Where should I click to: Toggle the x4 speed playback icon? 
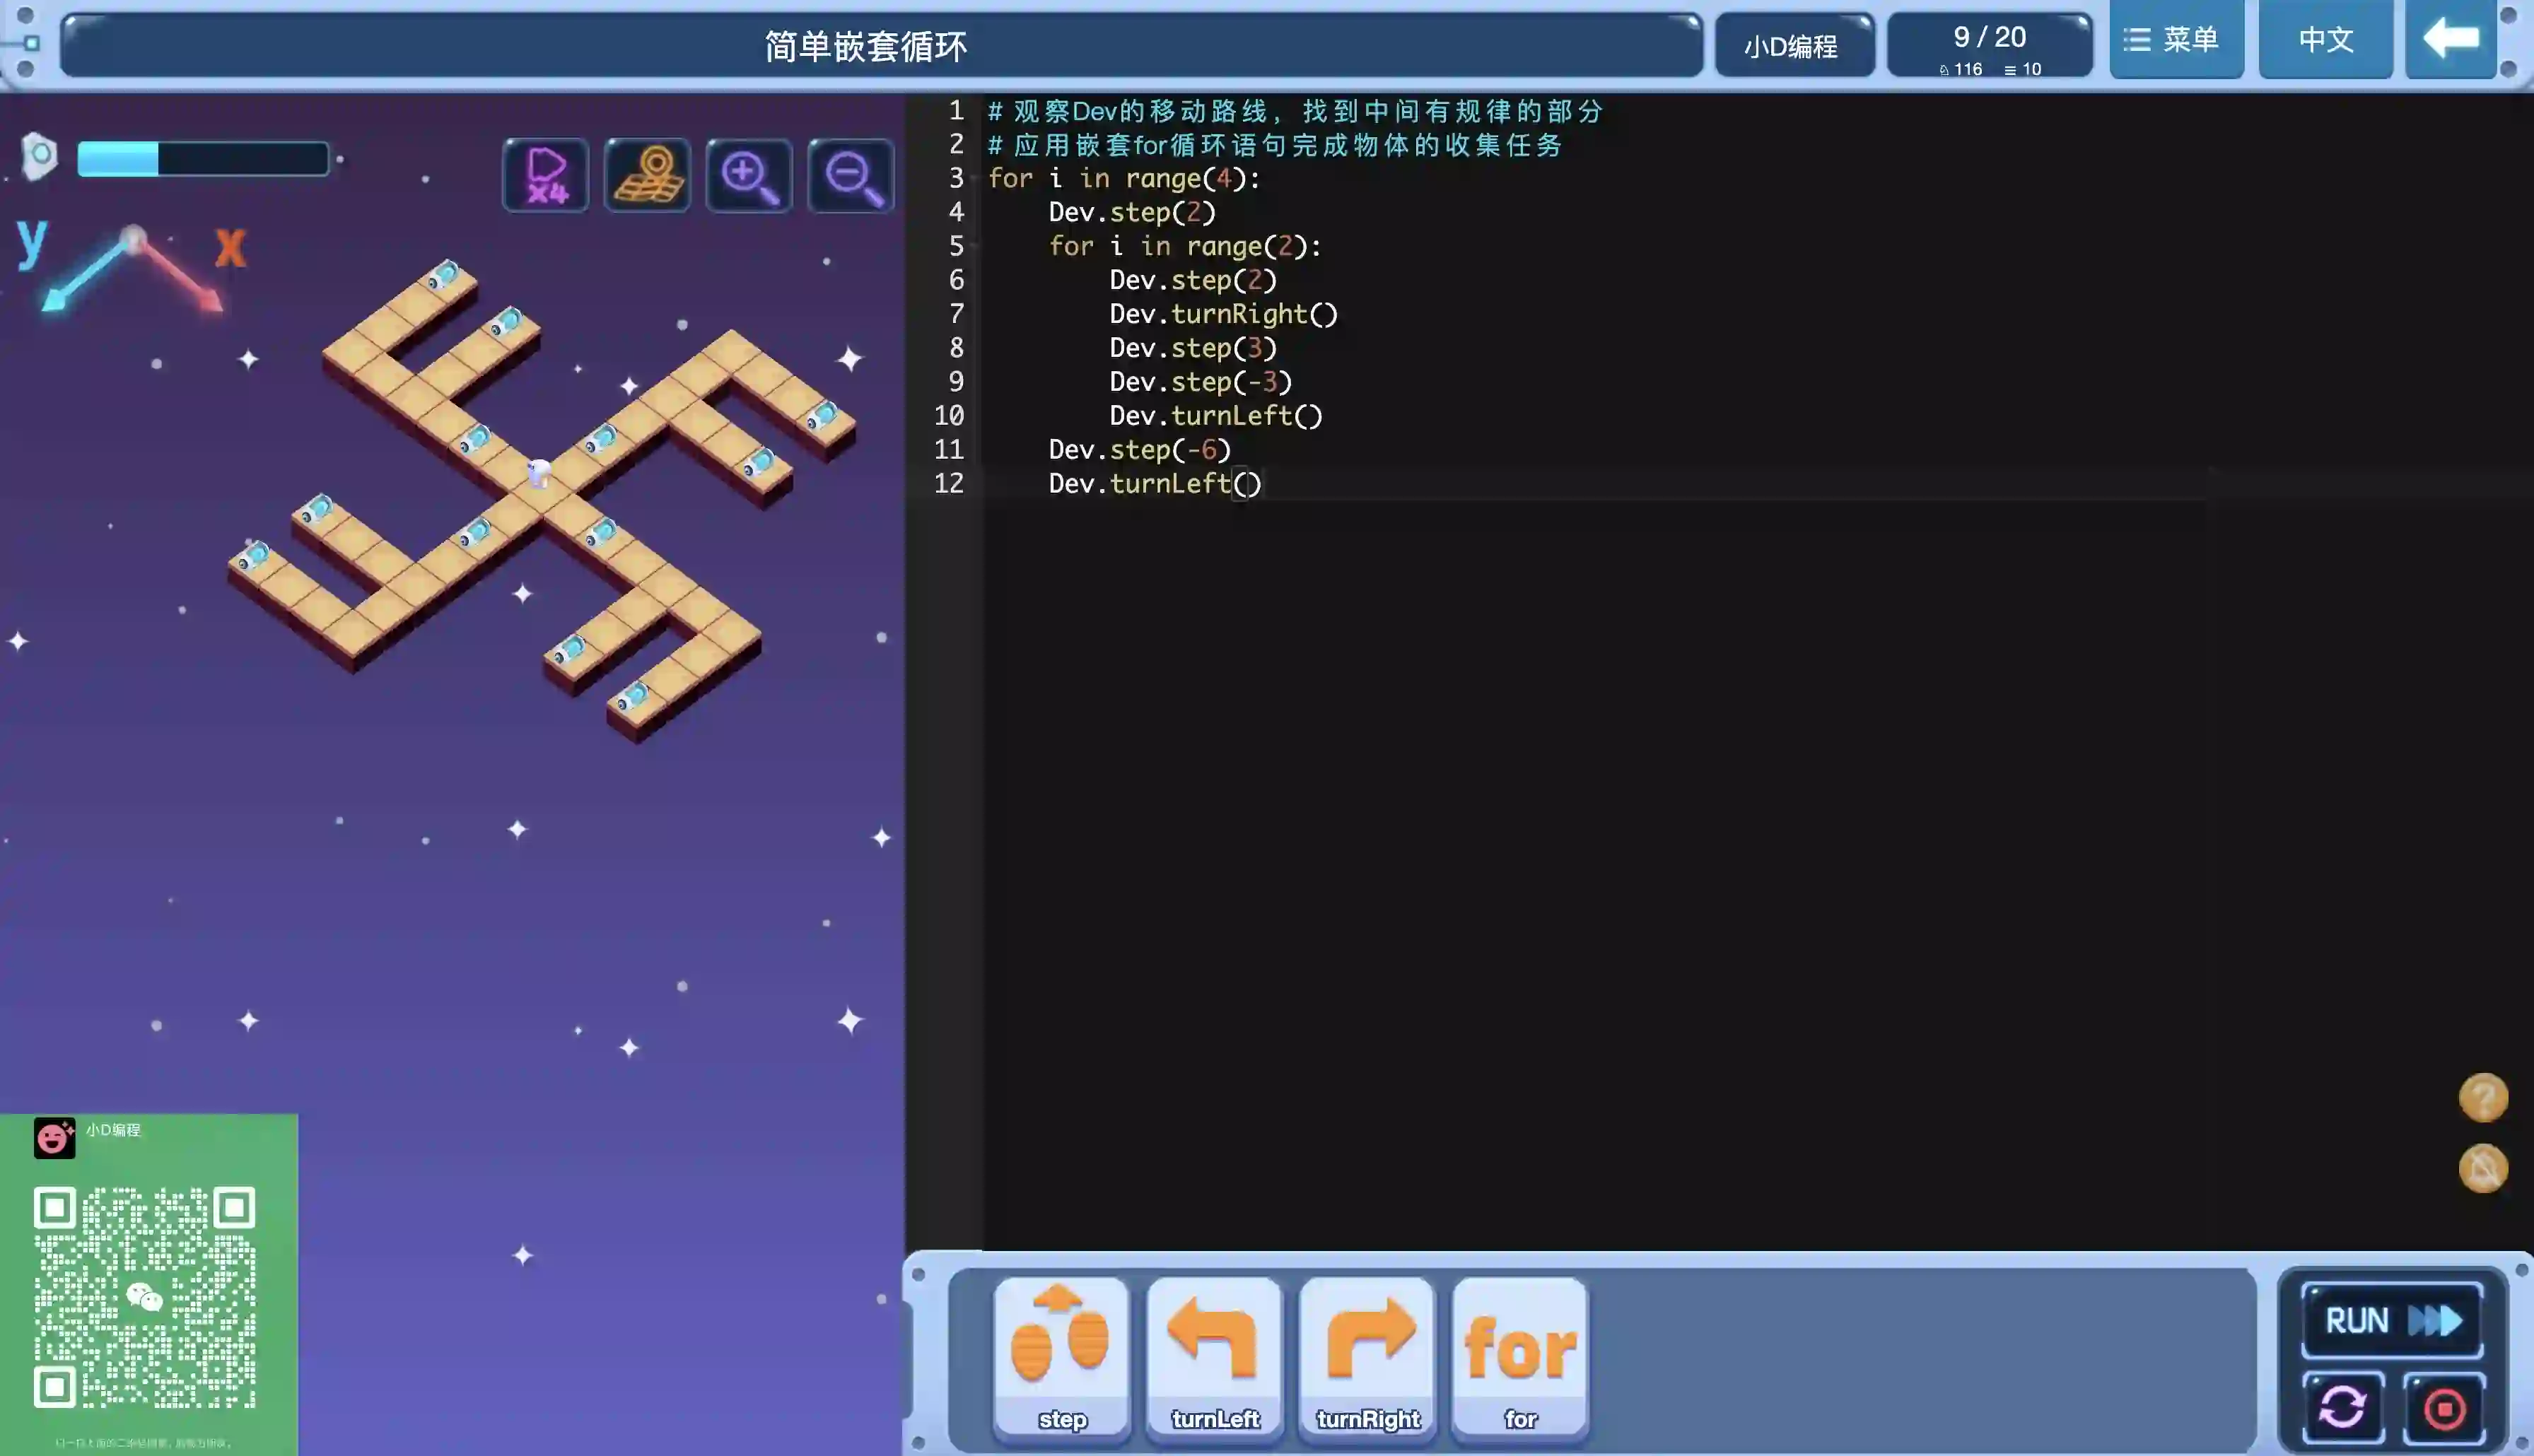pyautogui.click(x=545, y=176)
